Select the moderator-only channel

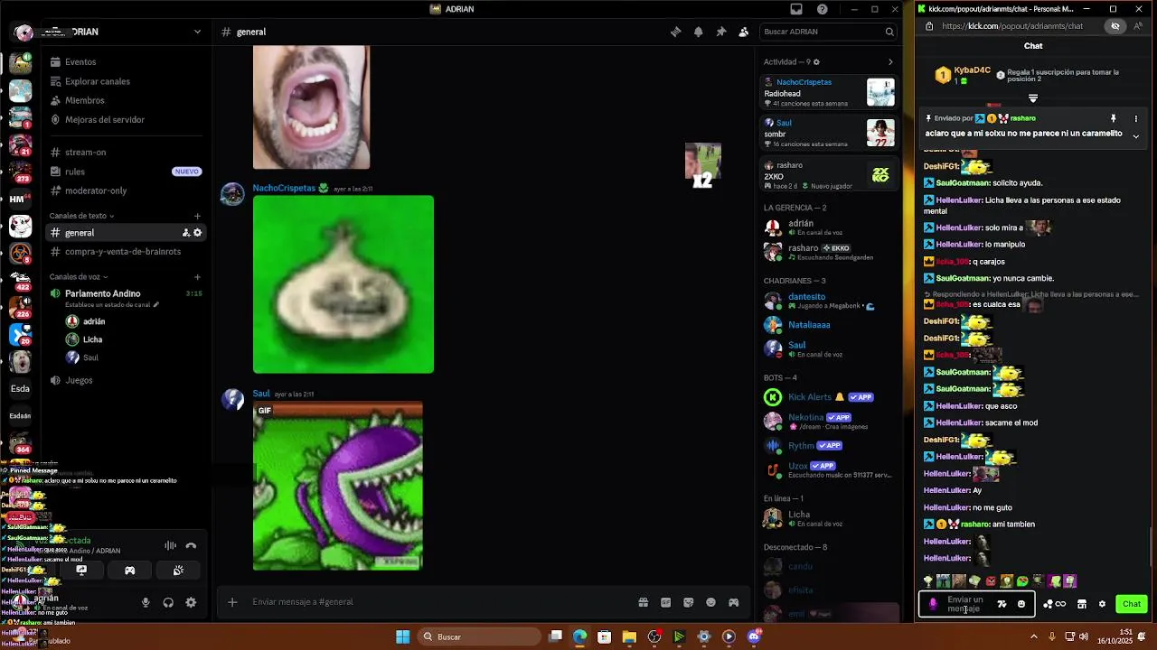coord(125,190)
